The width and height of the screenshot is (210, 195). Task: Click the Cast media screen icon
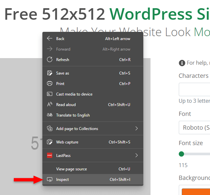[x=50, y=94]
